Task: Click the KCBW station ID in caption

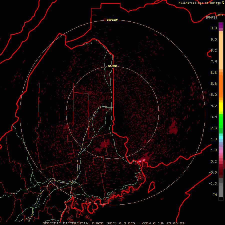Action: click(x=146, y=223)
